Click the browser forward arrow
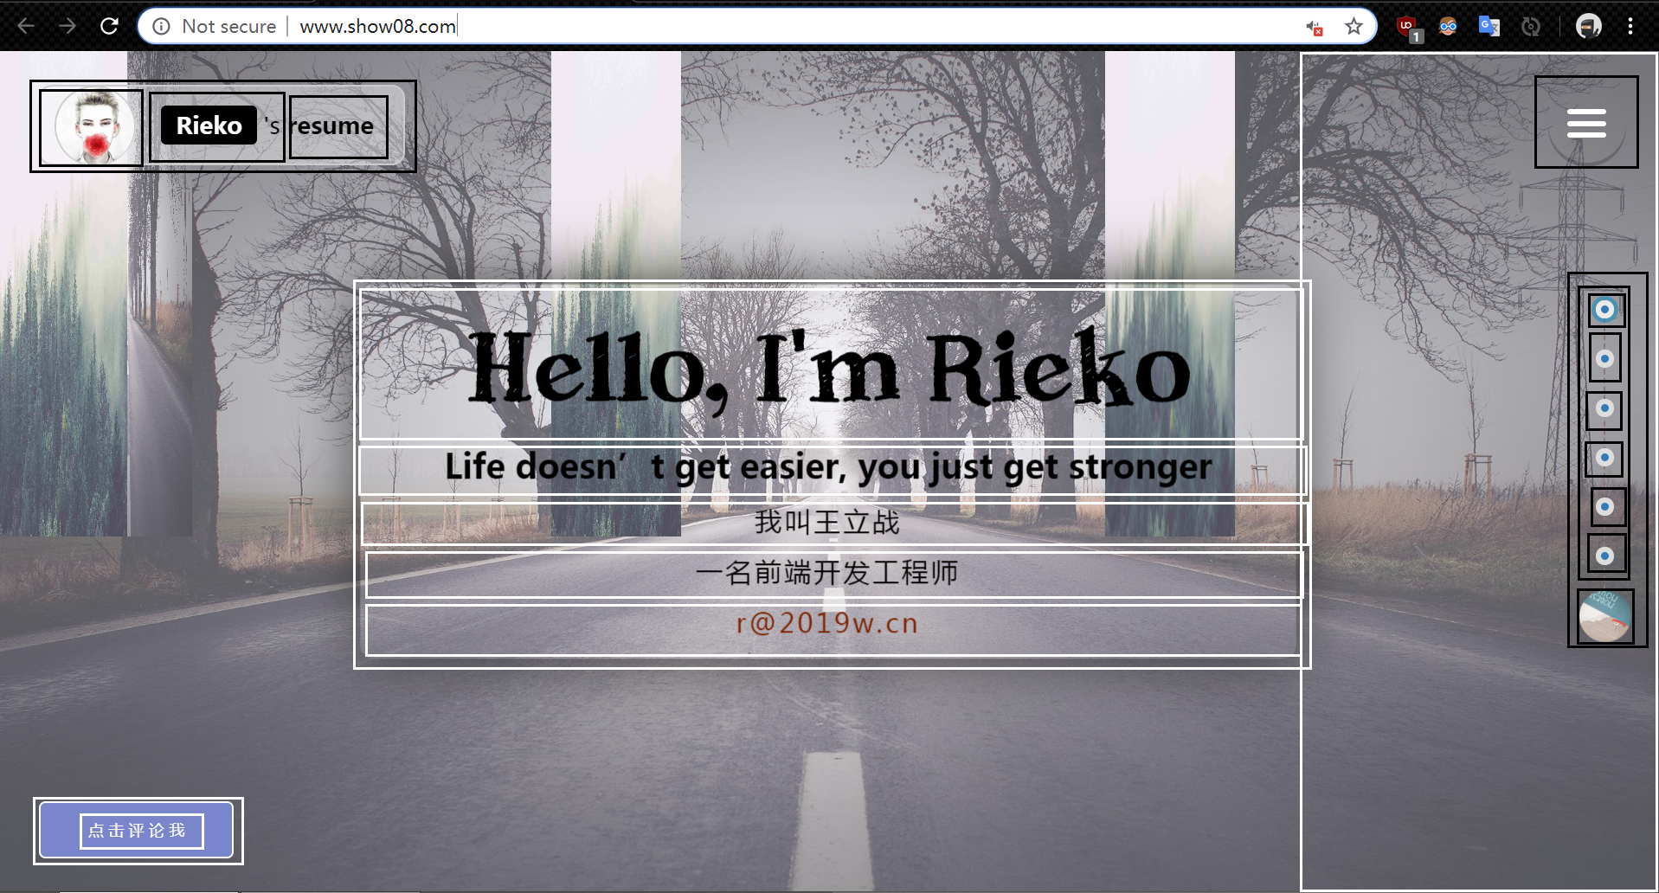The width and height of the screenshot is (1659, 893). pyautogui.click(x=68, y=26)
